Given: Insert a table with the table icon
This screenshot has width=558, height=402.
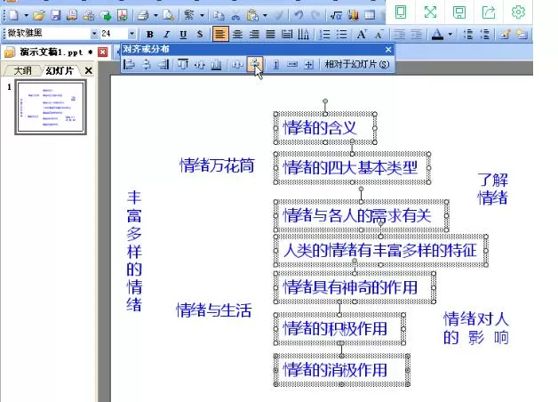Looking at the screenshot, I should click(x=370, y=15).
